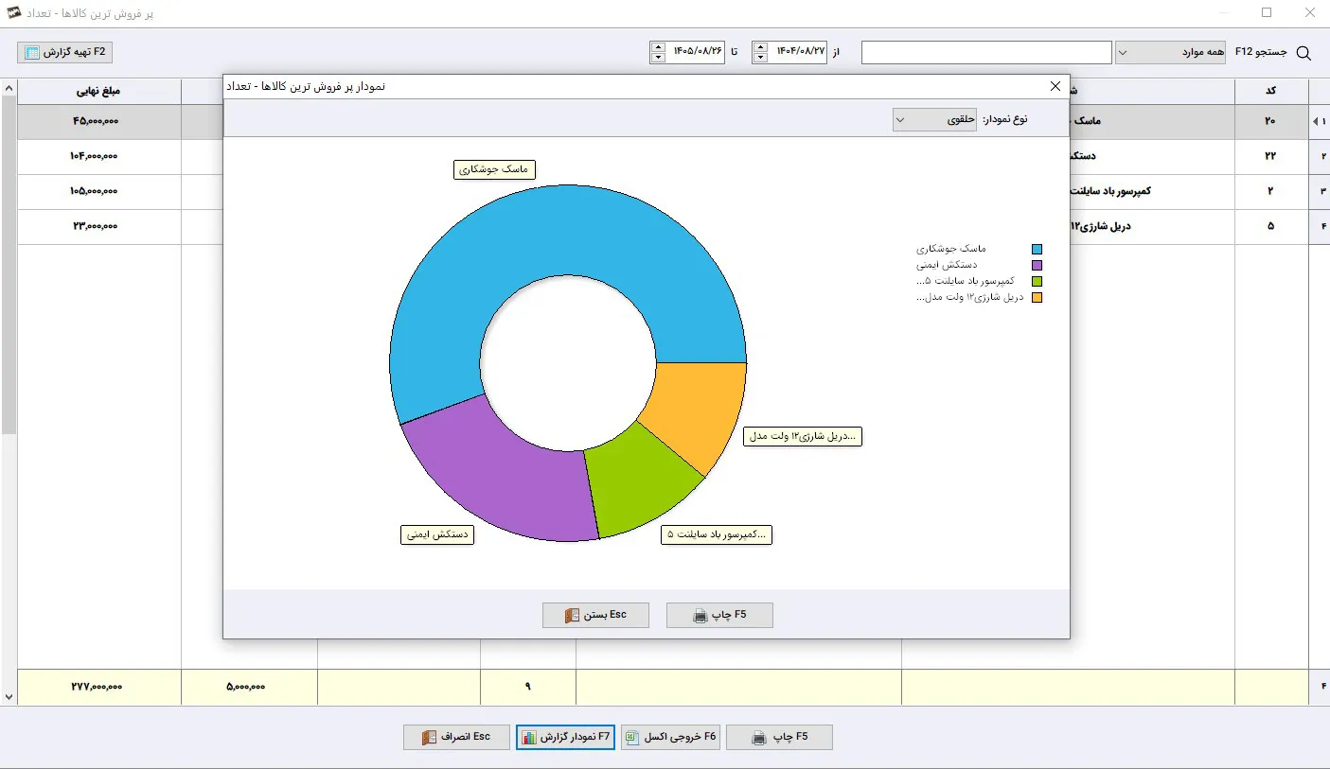
Task: Click the دریل شارژی۱۲ ولت مدل chart label
Action: [x=803, y=436]
